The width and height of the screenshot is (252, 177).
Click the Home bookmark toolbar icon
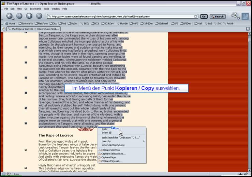click(x=10, y=23)
